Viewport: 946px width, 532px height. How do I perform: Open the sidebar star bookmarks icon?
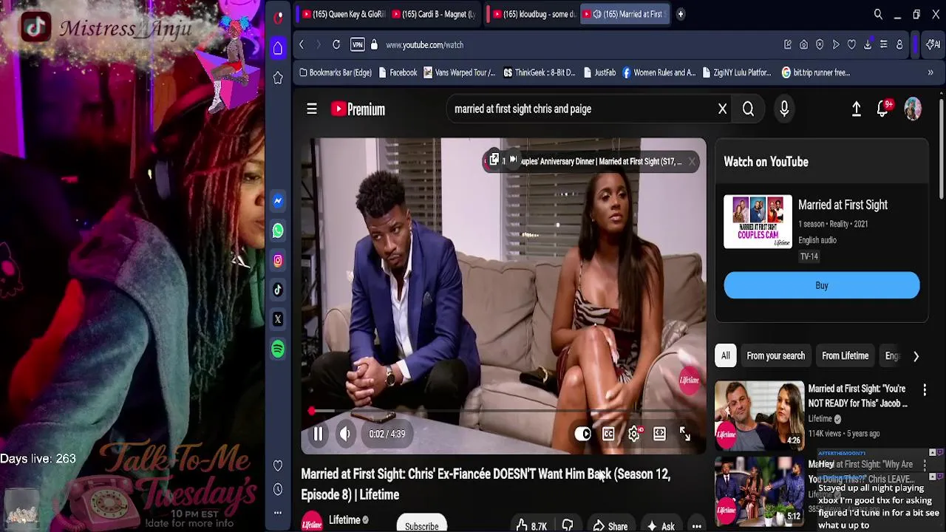pyautogui.click(x=278, y=78)
